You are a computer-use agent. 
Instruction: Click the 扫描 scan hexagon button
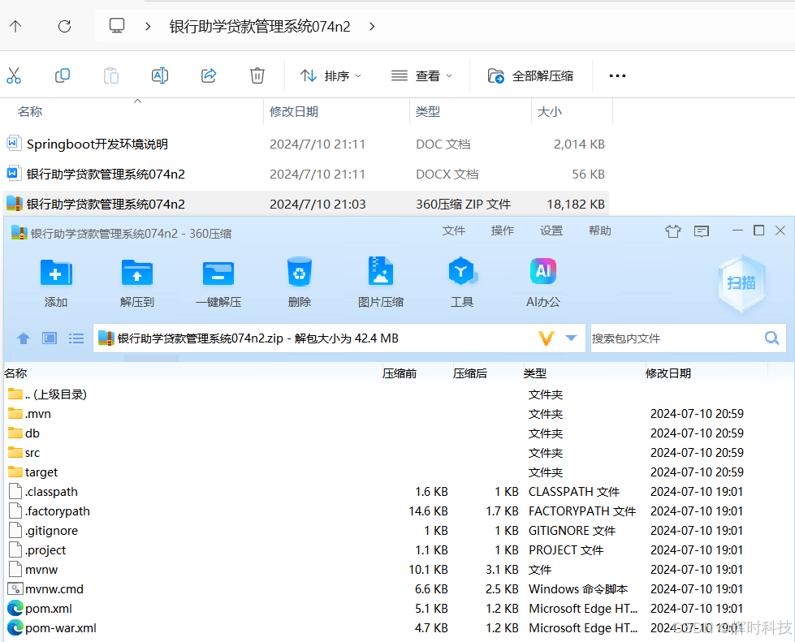tap(741, 283)
